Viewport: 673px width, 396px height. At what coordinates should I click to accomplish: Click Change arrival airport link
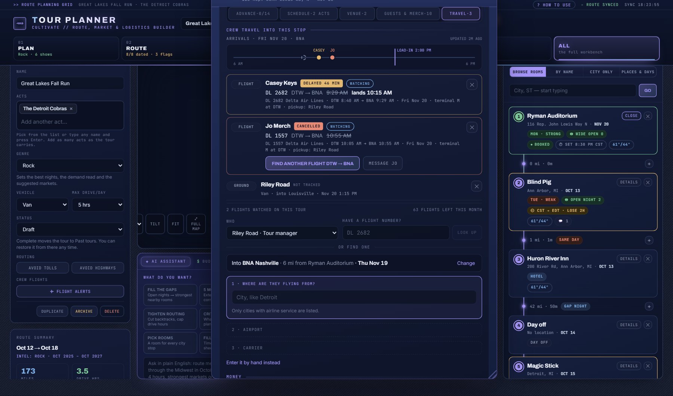(466, 263)
